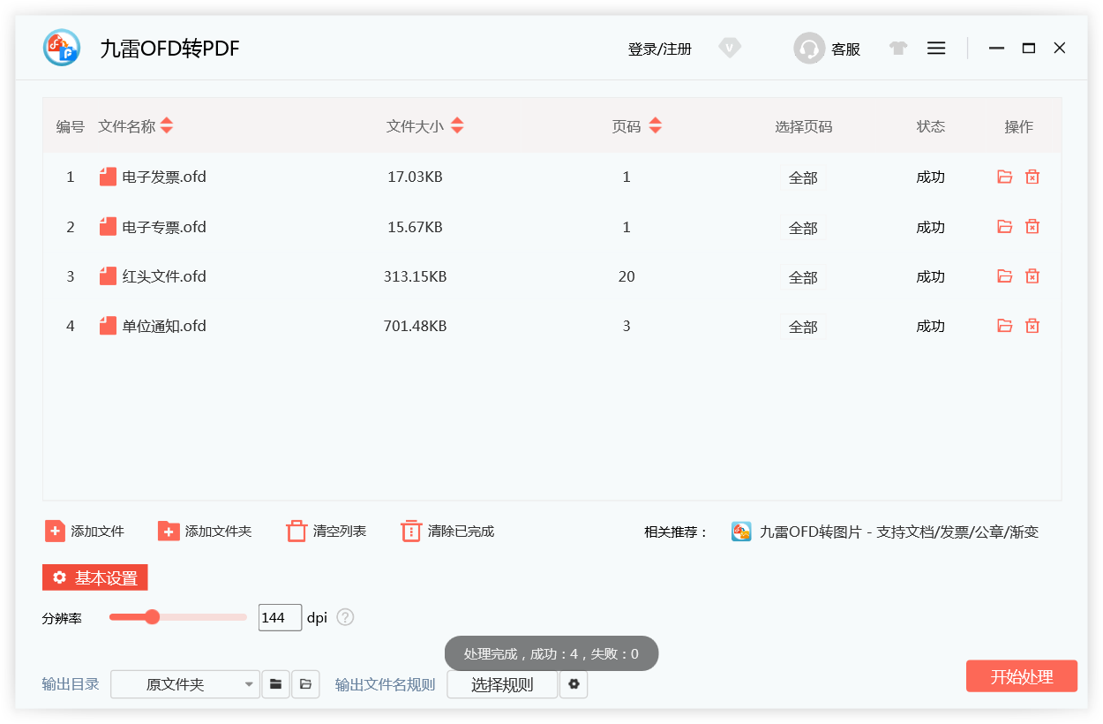Click the VIP diamond icon
1103x724 pixels.
tap(730, 49)
